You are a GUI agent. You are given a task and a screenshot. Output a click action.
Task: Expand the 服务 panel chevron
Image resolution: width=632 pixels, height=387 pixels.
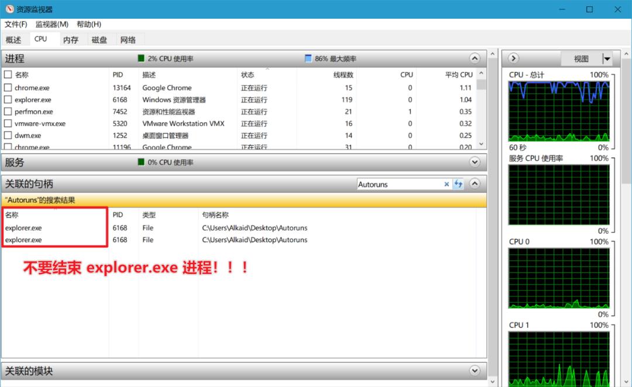tap(475, 162)
